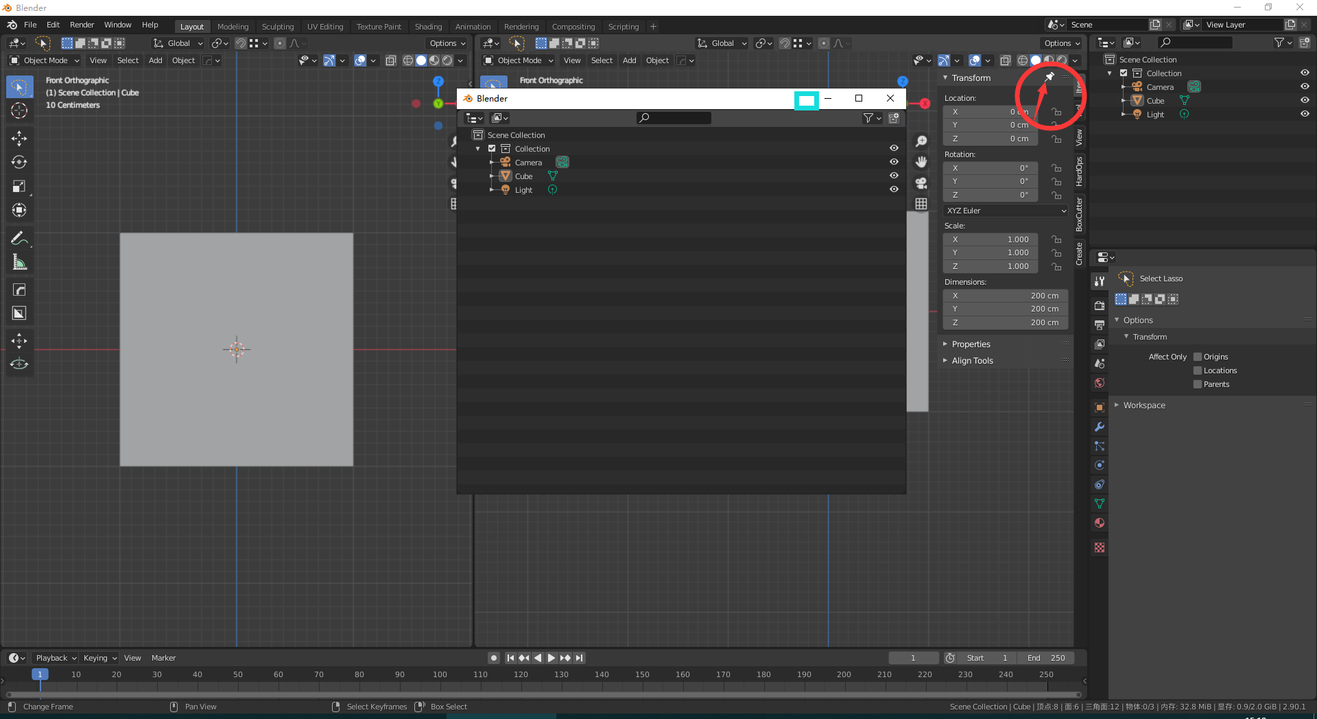
Task: Enable the Locations affect-only checkbox
Action: 1198,370
